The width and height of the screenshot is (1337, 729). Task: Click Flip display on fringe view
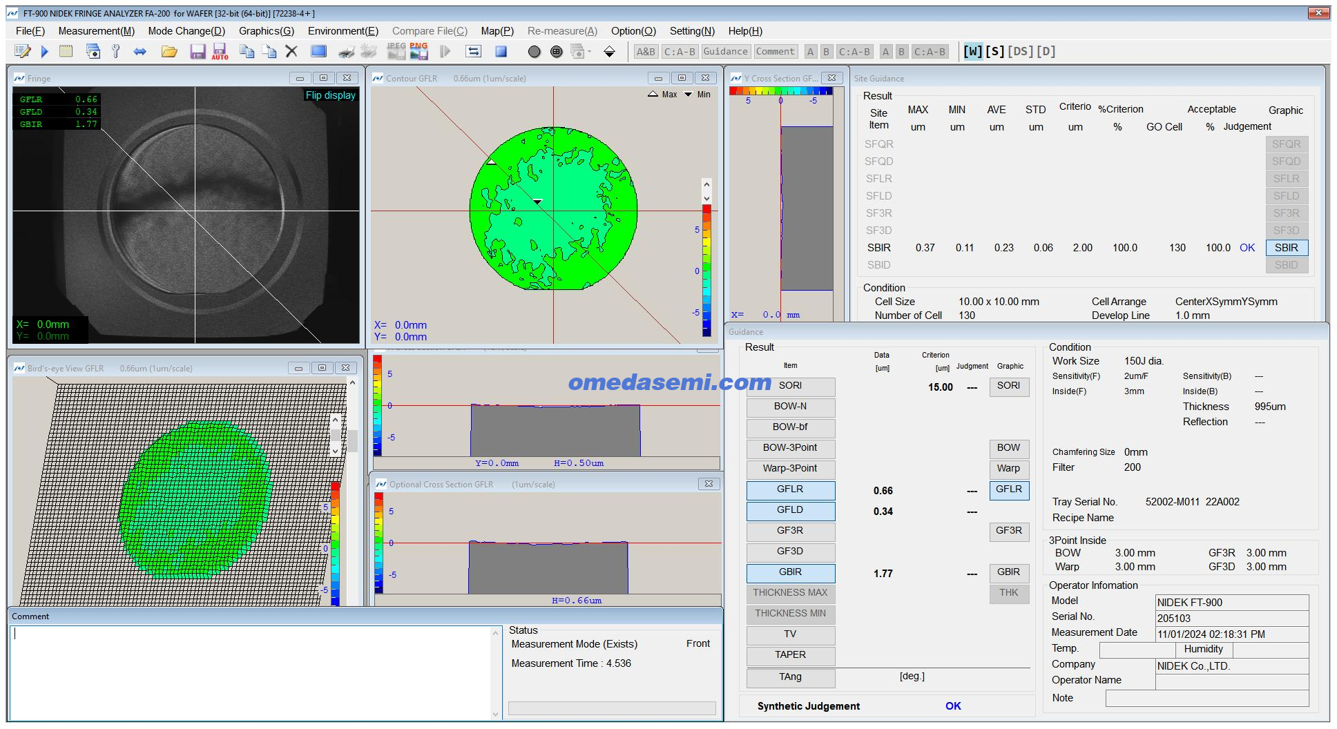coord(330,95)
